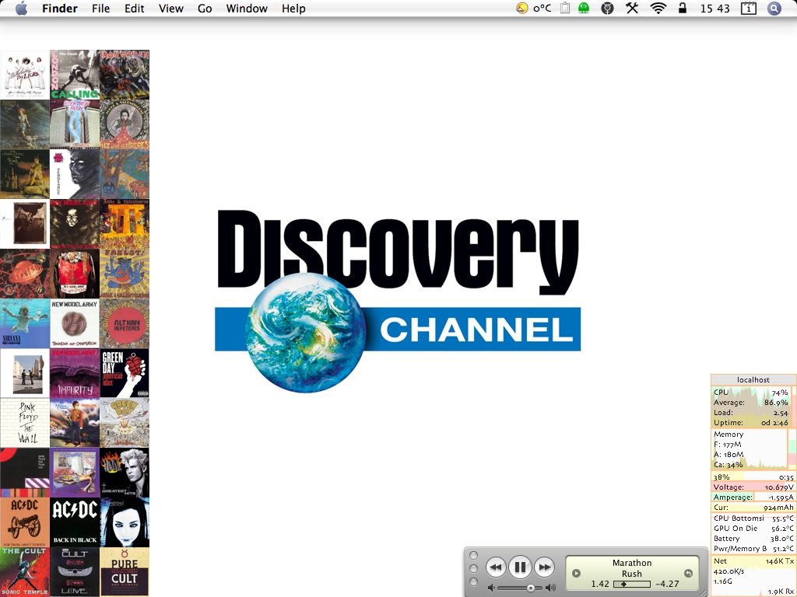This screenshot has height=597, width=797.
Task: Click the Uptime row in system monitor
Action: click(751, 422)
